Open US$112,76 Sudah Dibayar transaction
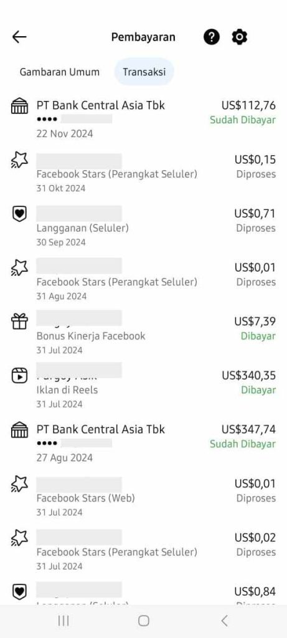Viewport: 287px width, 638px height. 143,118
